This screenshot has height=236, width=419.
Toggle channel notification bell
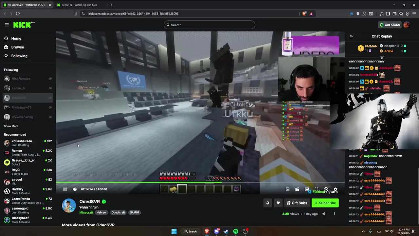tap(267, 203)
